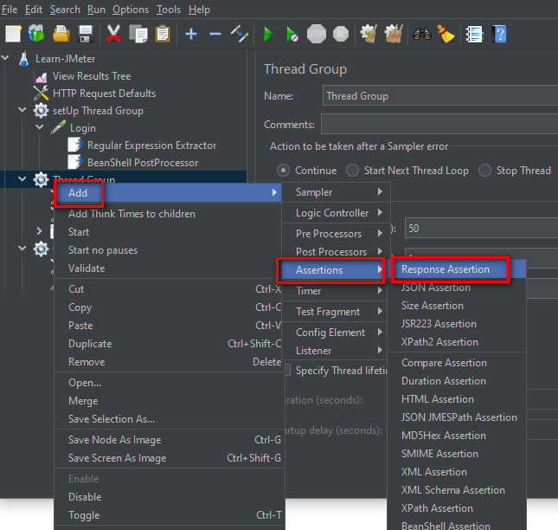Click the Clear All double-broom icon

point(394,34)
